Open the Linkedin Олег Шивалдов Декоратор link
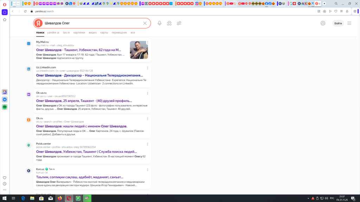The image size is (360, 202). click(x=89, y=75)
